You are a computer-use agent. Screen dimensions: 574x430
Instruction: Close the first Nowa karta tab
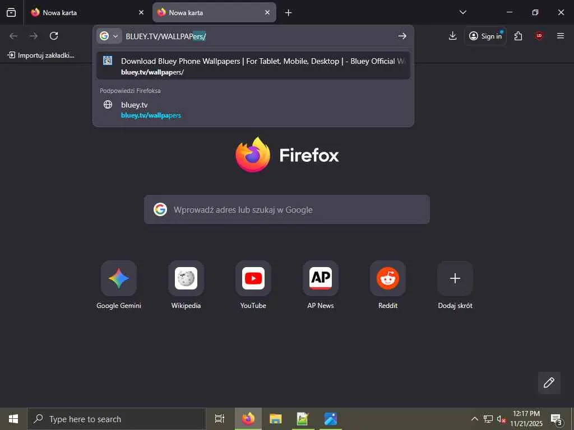pyautogui.click(x=141, y=12)
